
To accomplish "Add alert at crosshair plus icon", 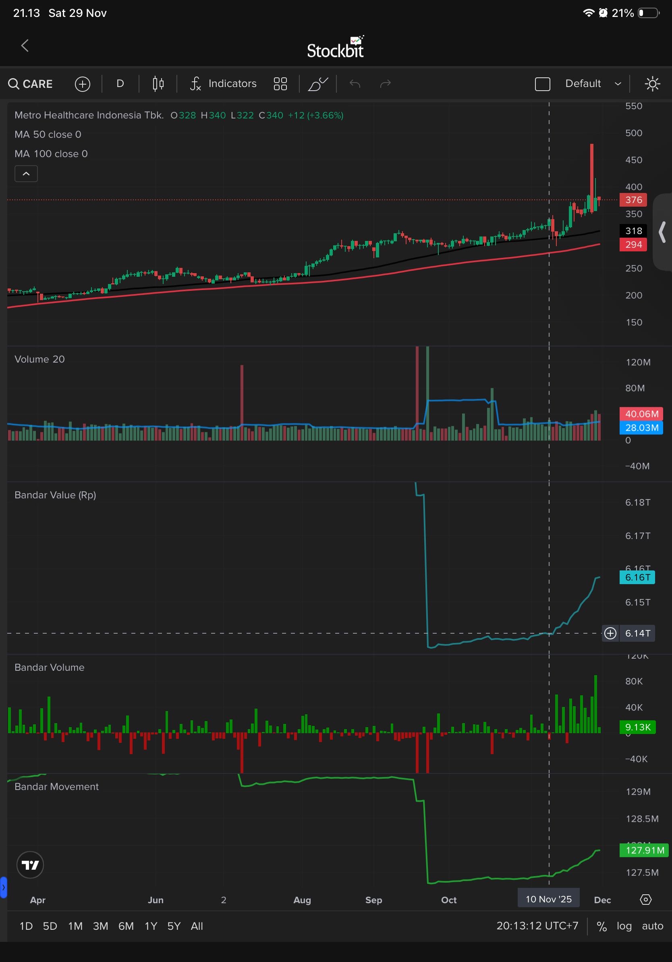I will click(x=610, y=633).
